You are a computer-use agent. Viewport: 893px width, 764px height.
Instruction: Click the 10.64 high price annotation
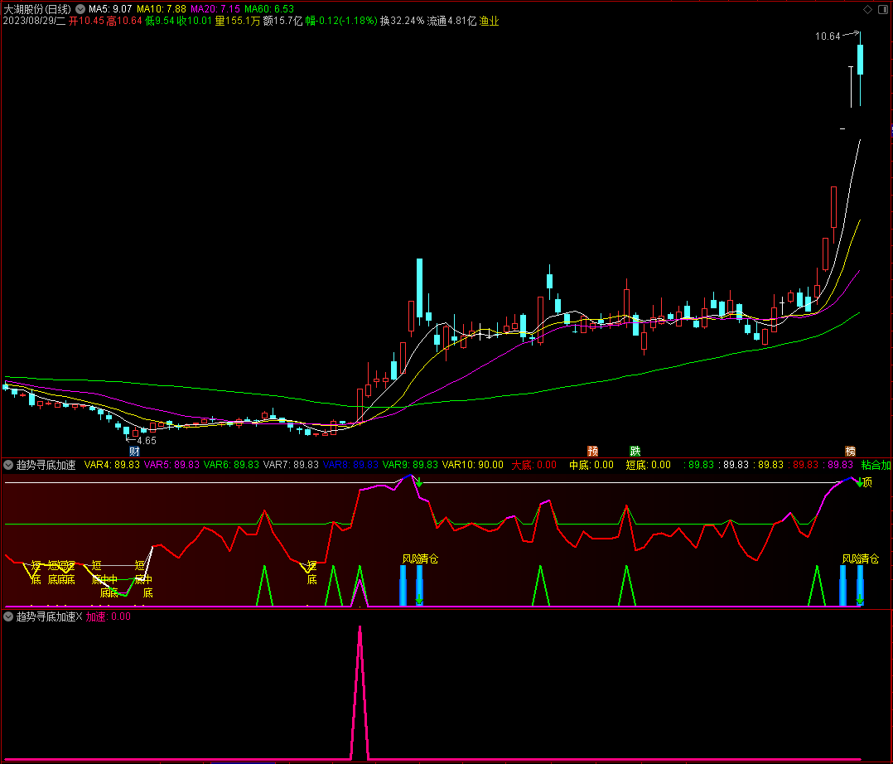(828, 36)
